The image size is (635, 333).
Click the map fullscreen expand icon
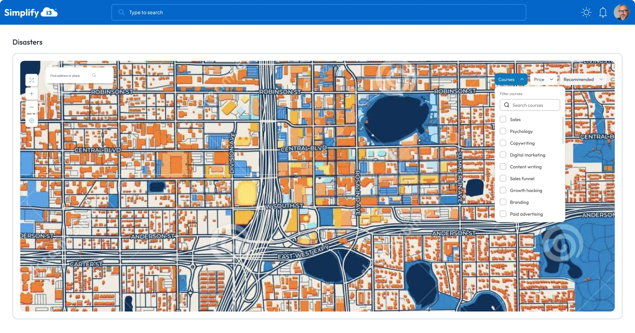(x=32, y=80)
